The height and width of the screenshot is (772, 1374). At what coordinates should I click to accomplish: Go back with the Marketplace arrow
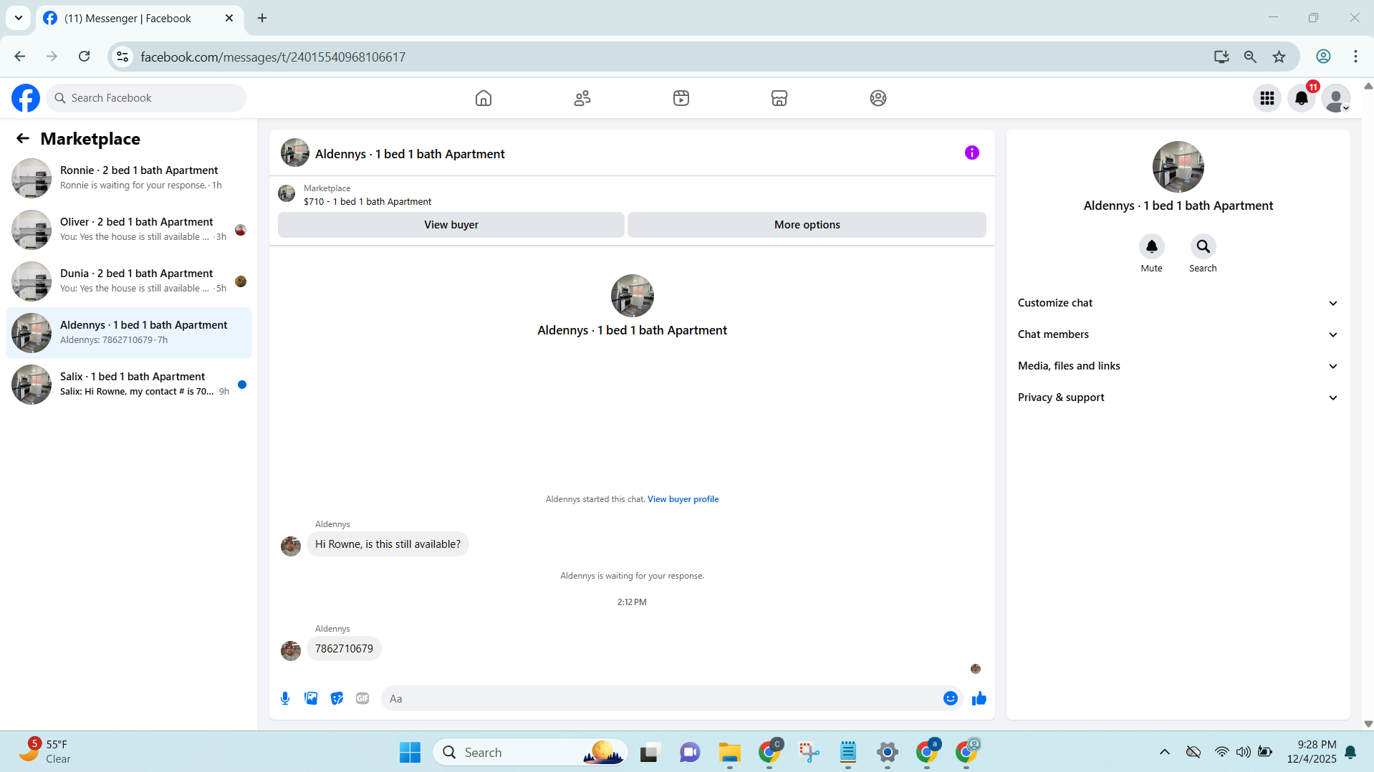click(23, 138)
